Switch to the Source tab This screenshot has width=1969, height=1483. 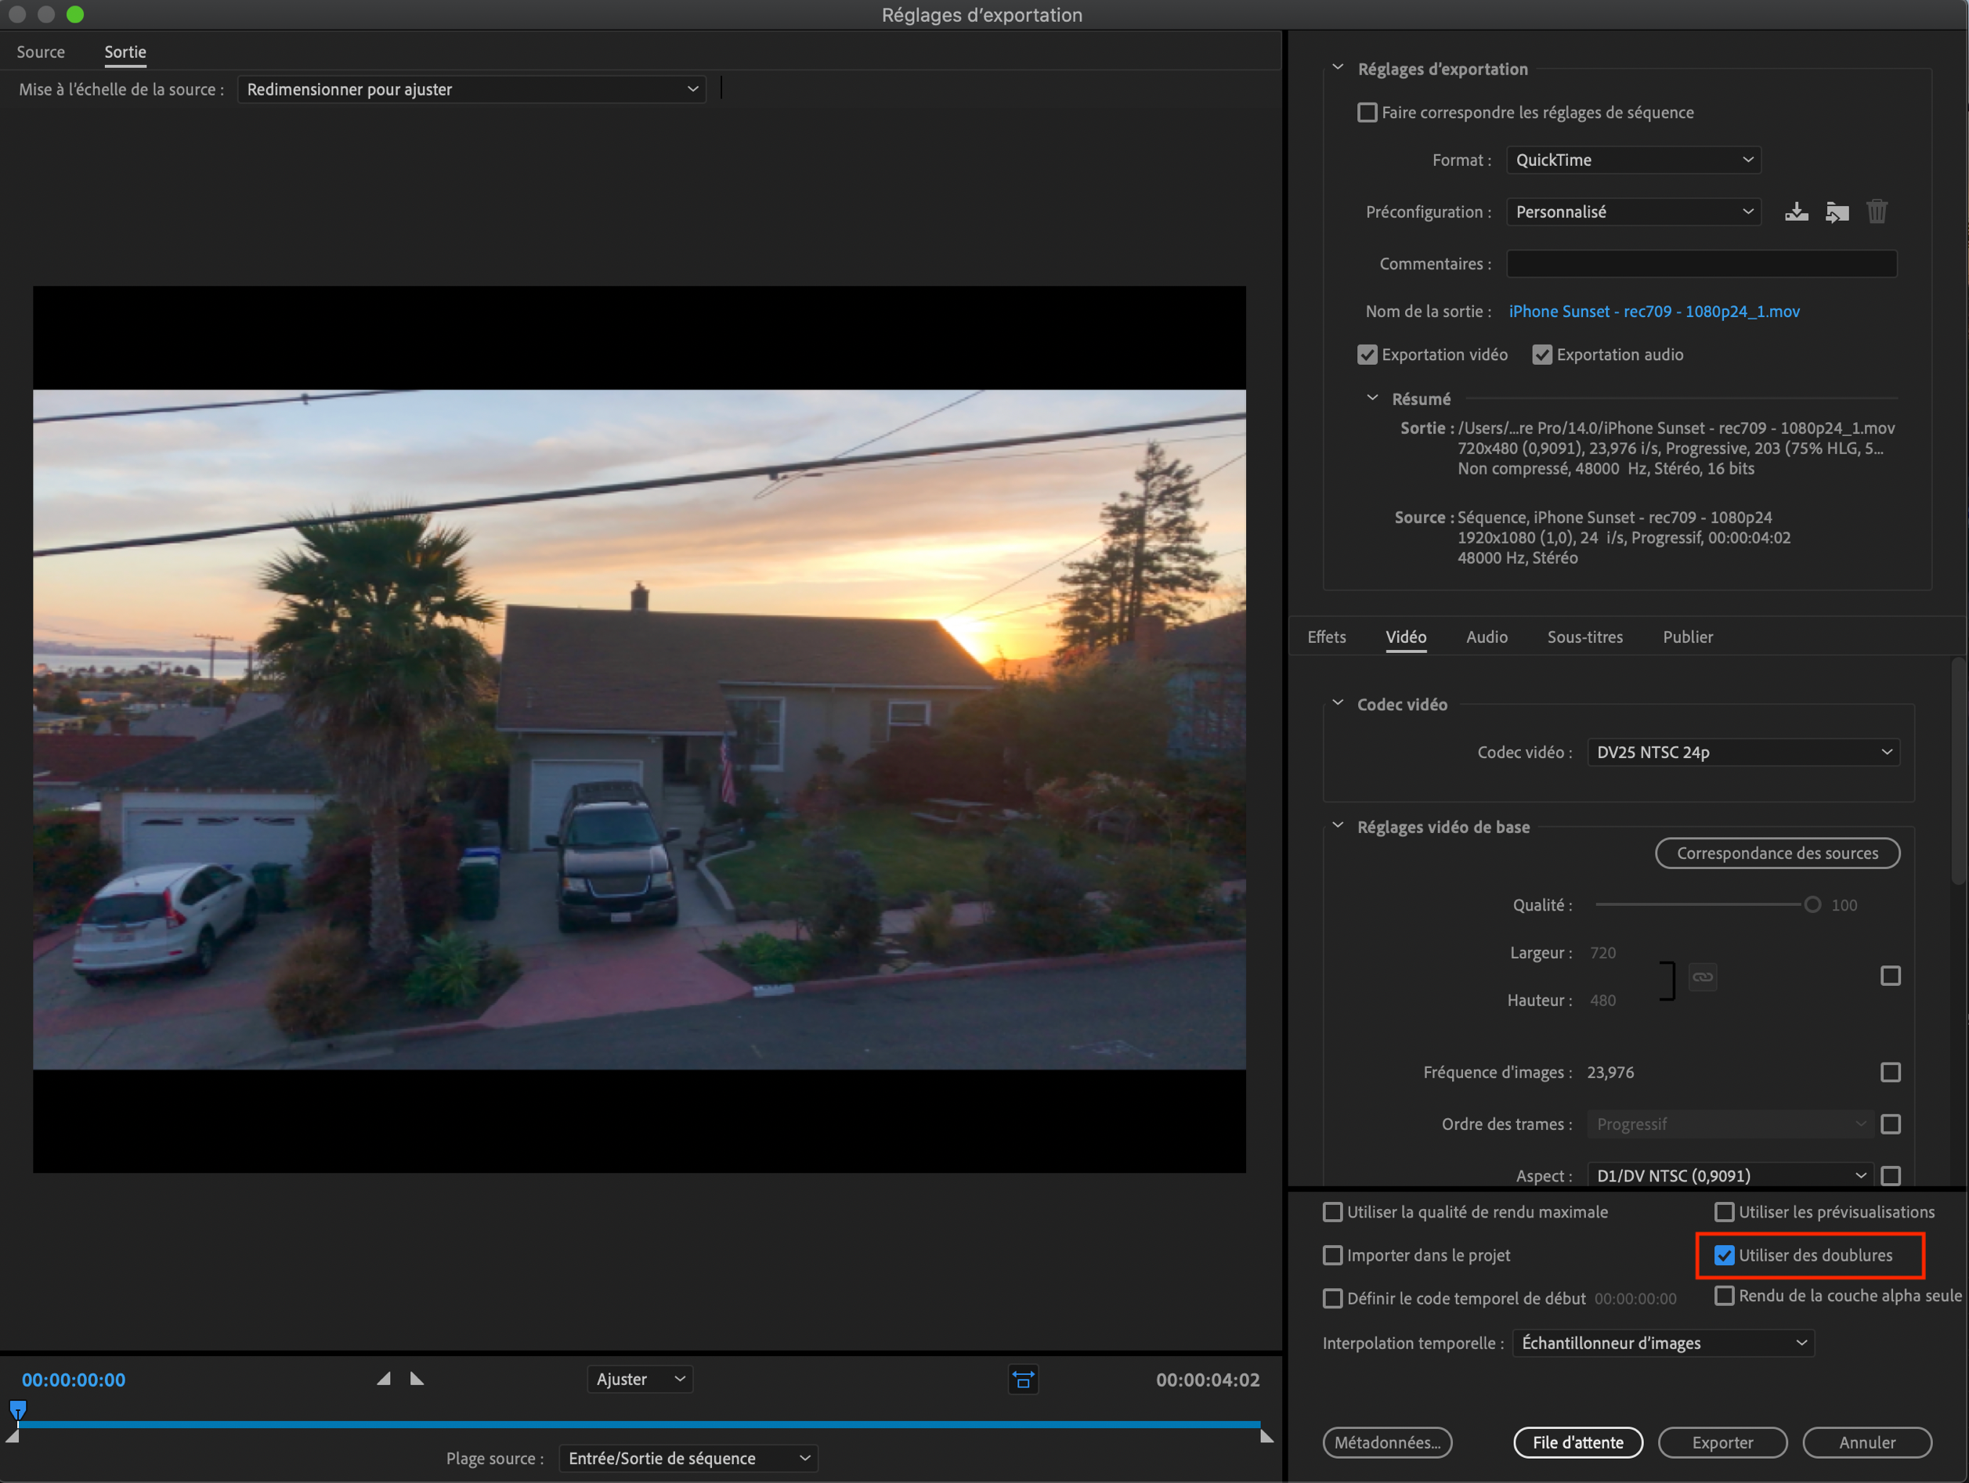[x=41, y=52]
